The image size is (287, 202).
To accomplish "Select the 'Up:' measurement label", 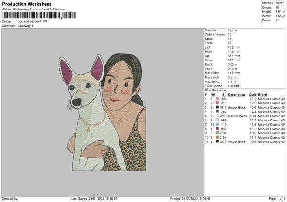I will (x=207, y=56).
